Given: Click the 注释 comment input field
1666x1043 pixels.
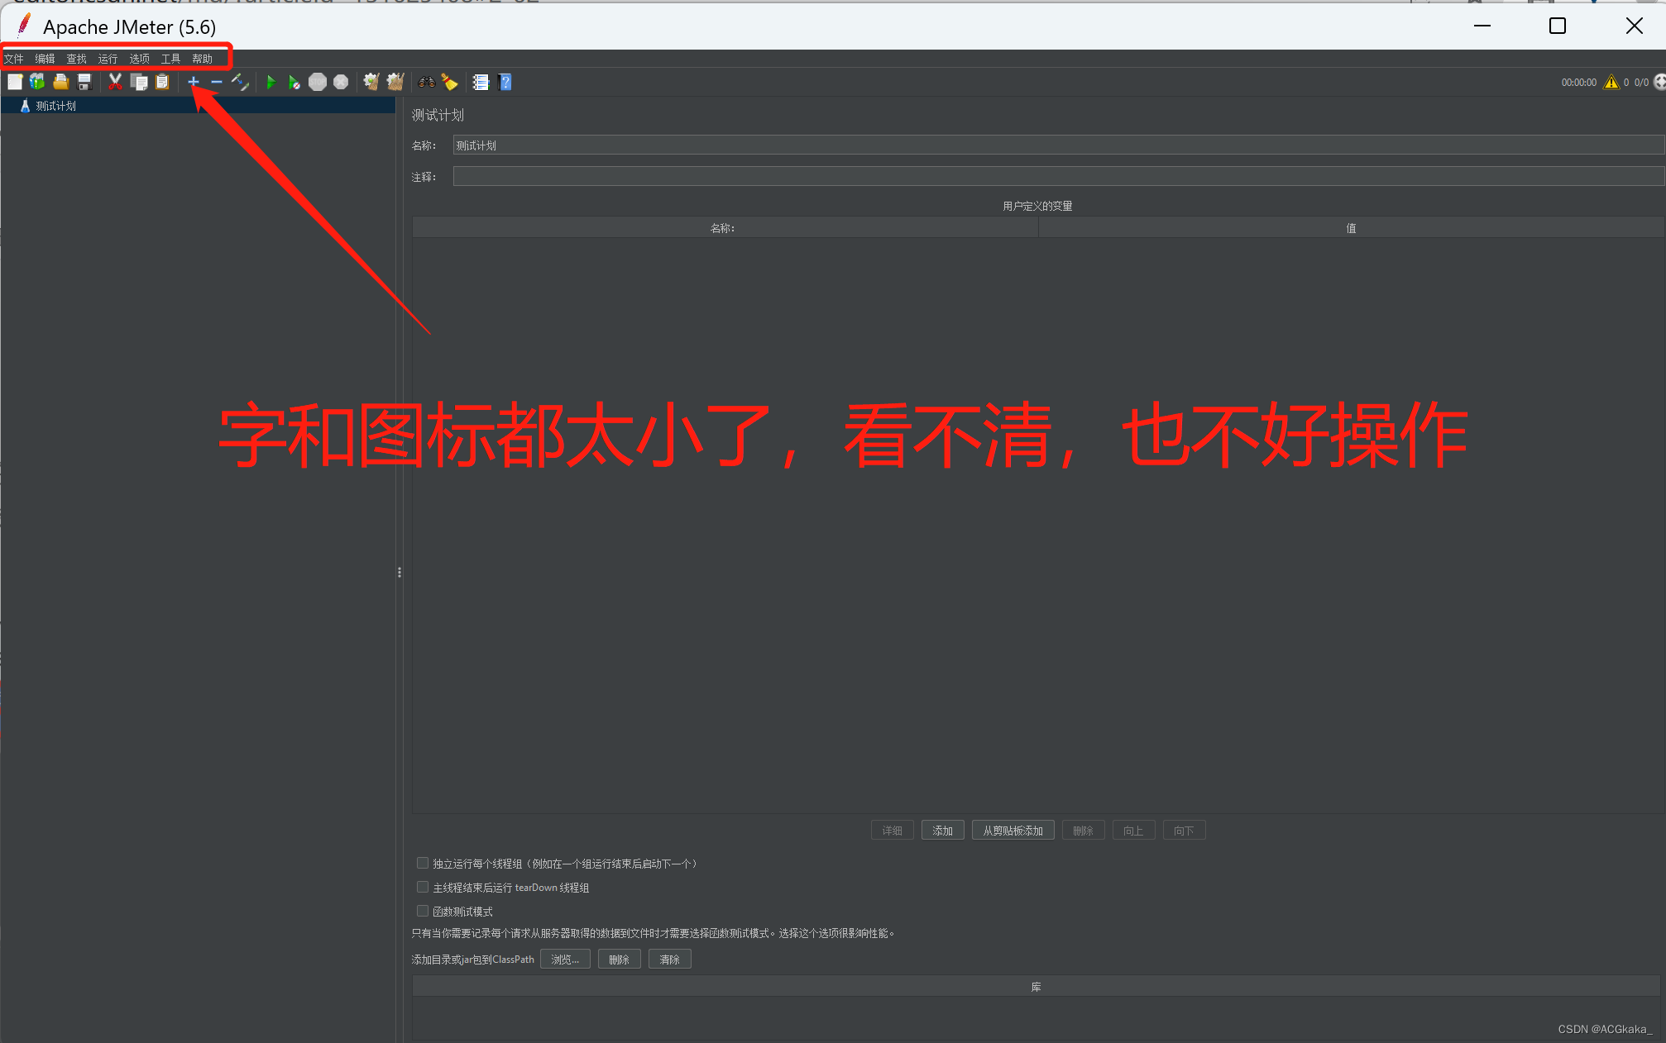Looking at the screenshot, I should [x=1058, y=176].
